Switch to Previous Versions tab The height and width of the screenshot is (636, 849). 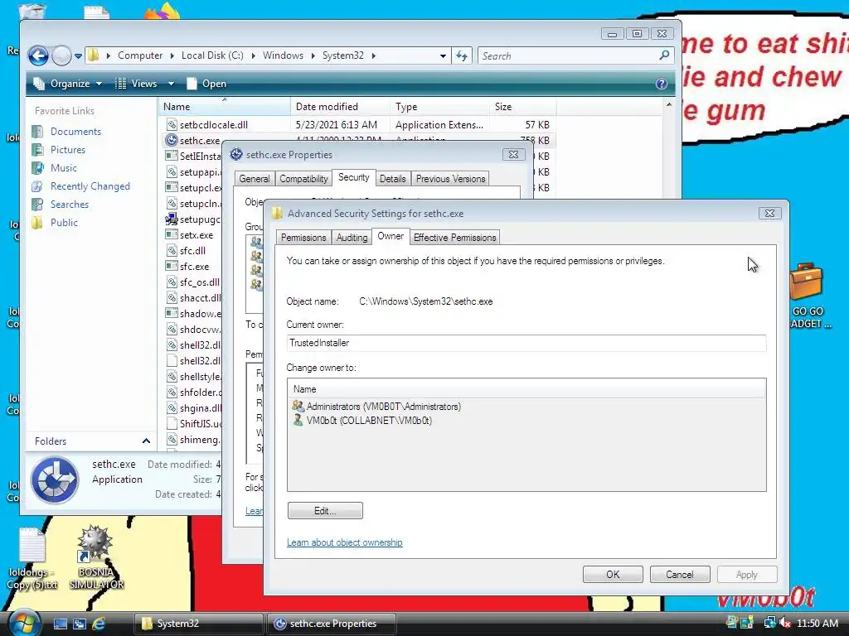click(x=450, y=179)
